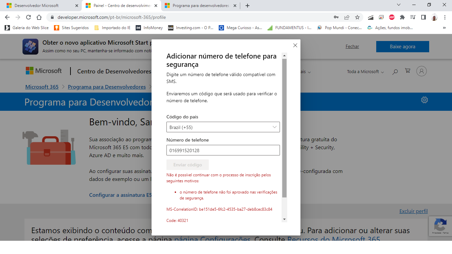Viewport: 452px width, 254px height.
Task: Open the tab search chevron
Action: pos(399,5)
